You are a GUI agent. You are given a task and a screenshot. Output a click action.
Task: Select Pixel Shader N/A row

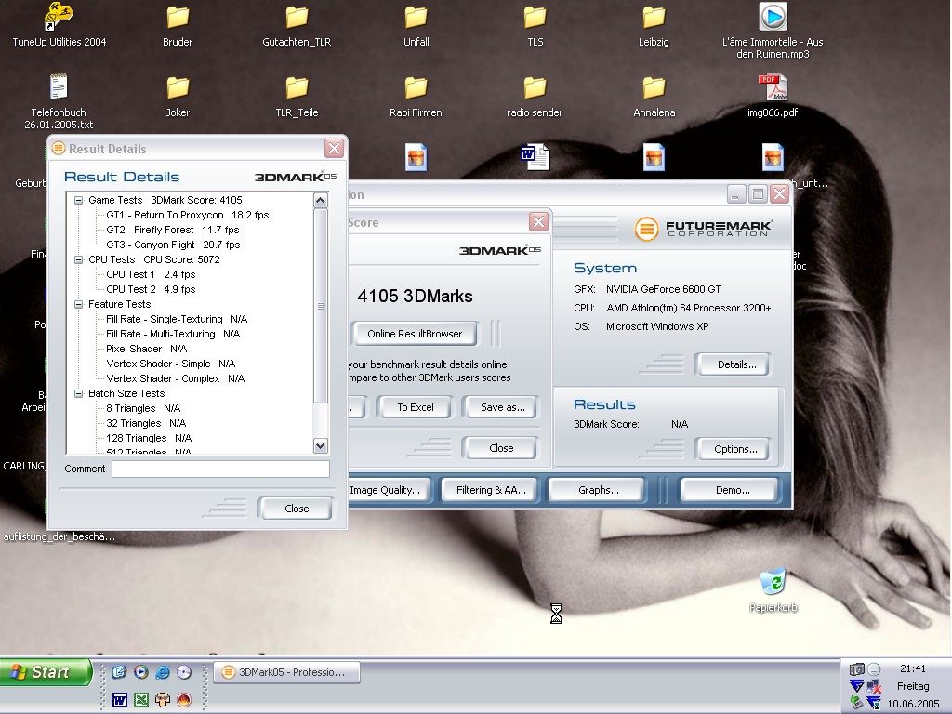click(146, 349)
